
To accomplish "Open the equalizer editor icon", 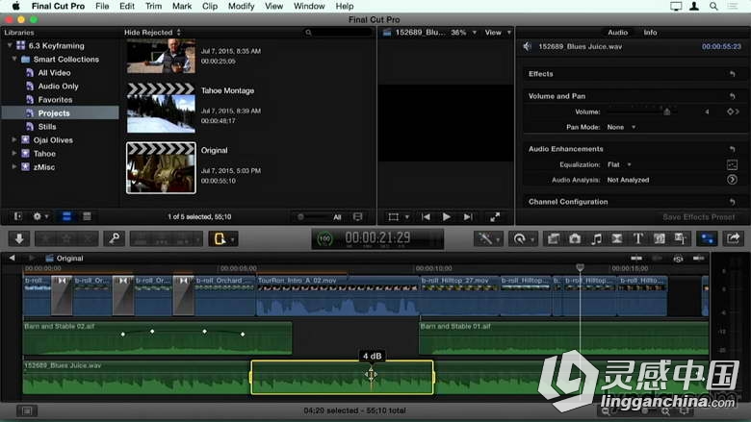I will point(732,165).
